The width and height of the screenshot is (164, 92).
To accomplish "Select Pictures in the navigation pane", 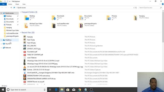I will 9,25.
